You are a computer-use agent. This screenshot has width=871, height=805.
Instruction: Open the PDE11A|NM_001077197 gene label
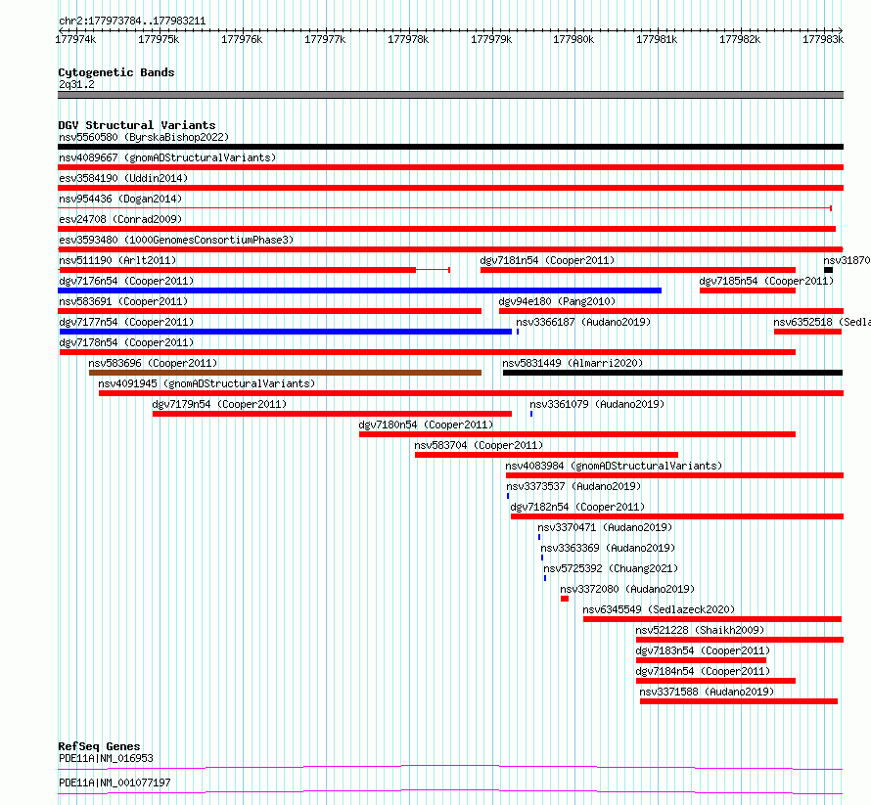(x=115, y=783)
